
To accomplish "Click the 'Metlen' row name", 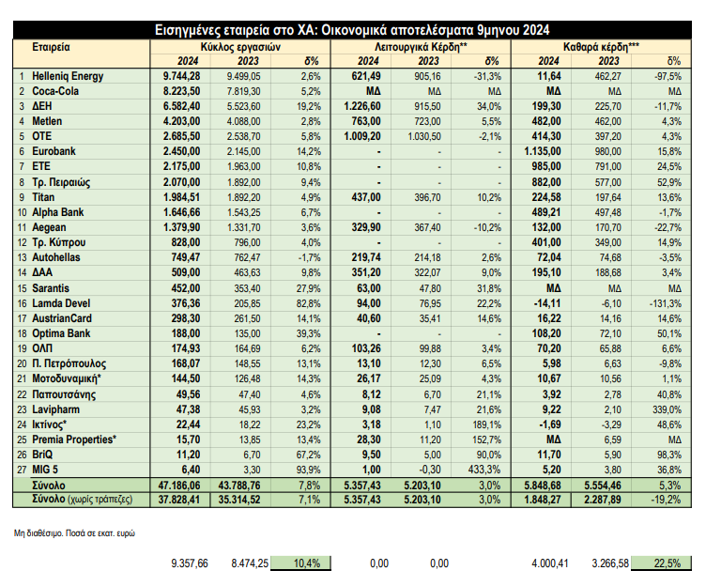I will click(x=47, y=121).
